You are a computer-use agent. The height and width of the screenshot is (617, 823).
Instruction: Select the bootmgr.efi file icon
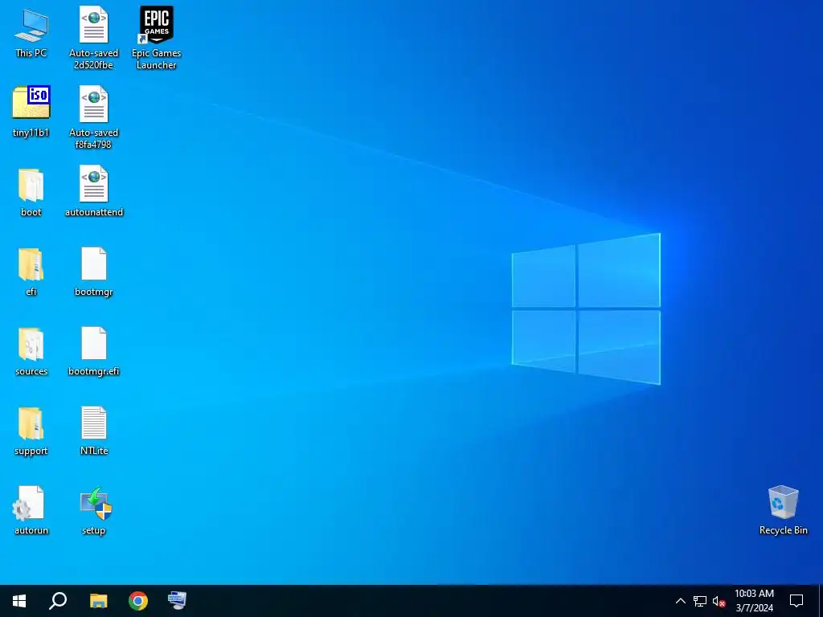point(94,352)
